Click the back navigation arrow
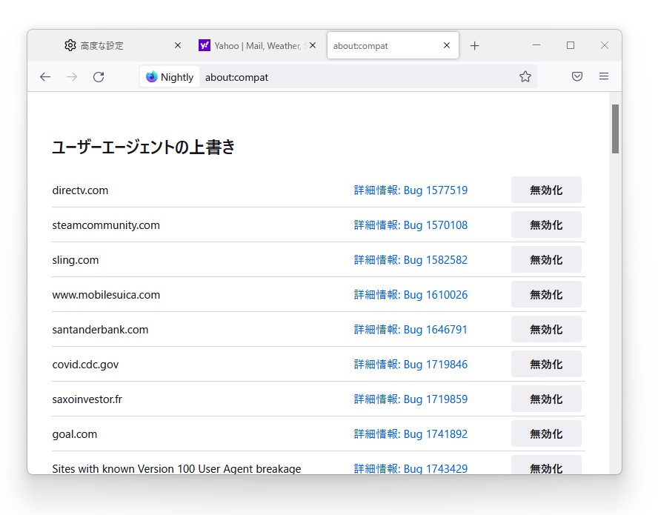The width and height of the screenshot is (658, 515). coord(45,77)
